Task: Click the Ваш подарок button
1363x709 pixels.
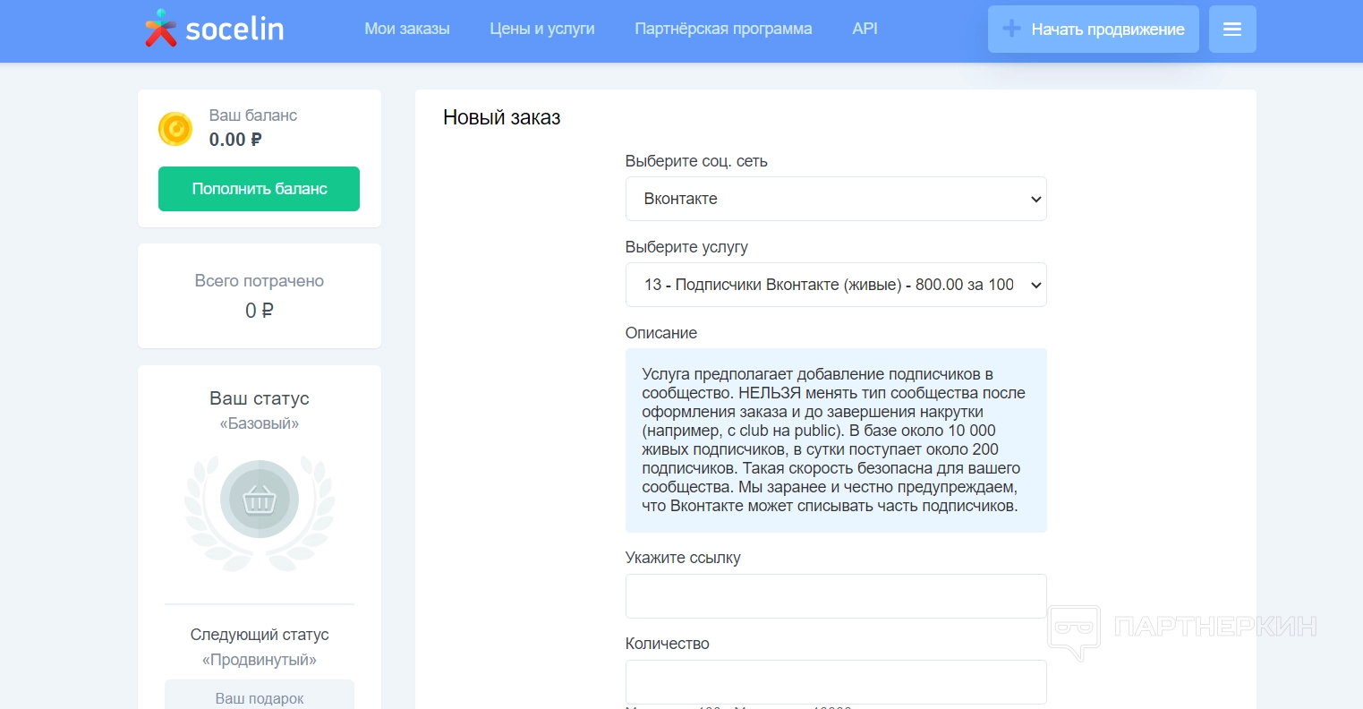Action: tap(260, 695)
